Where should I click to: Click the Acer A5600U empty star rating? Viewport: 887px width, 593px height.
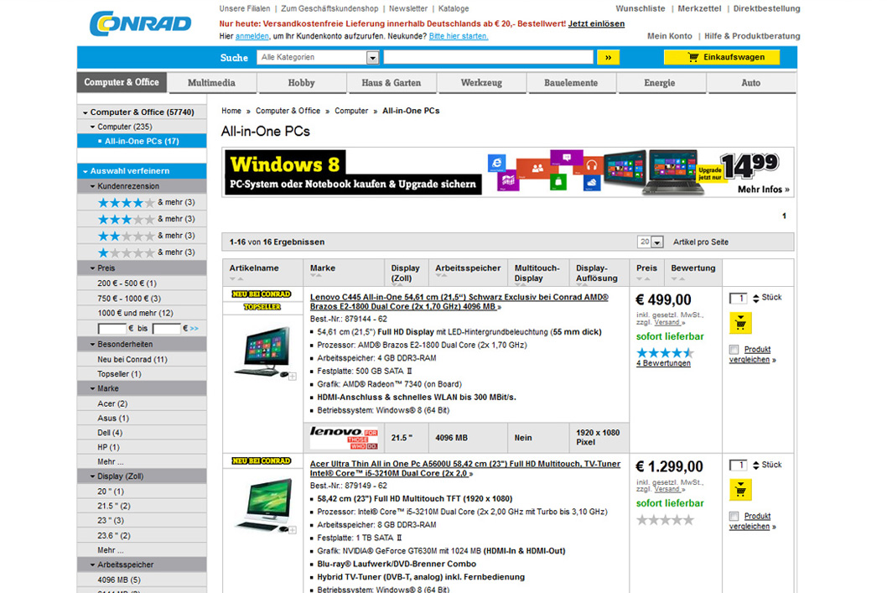(x=665, y=520)
